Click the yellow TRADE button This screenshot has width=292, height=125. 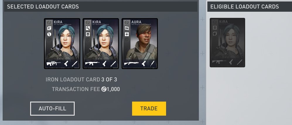click(149, 108)
